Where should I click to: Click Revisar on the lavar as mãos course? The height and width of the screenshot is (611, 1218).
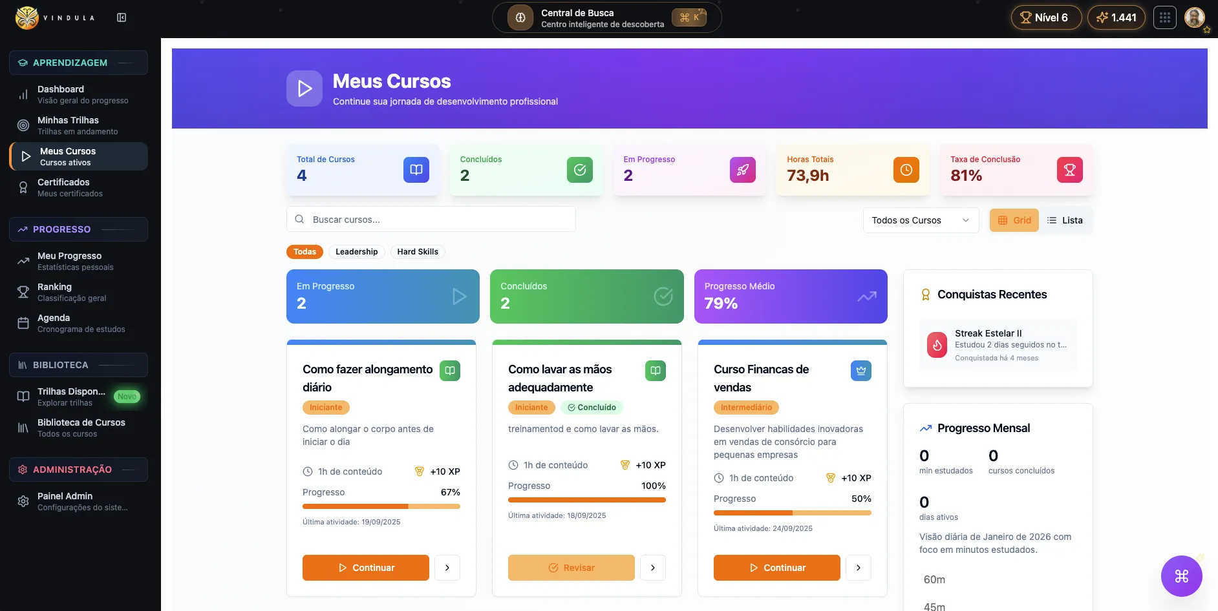tap(571, 568)
